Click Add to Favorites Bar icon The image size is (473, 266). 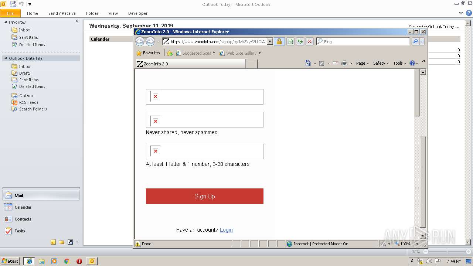[x=170, y=53]
